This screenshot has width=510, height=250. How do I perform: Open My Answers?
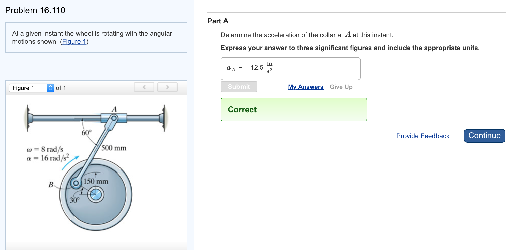(305, 87)
